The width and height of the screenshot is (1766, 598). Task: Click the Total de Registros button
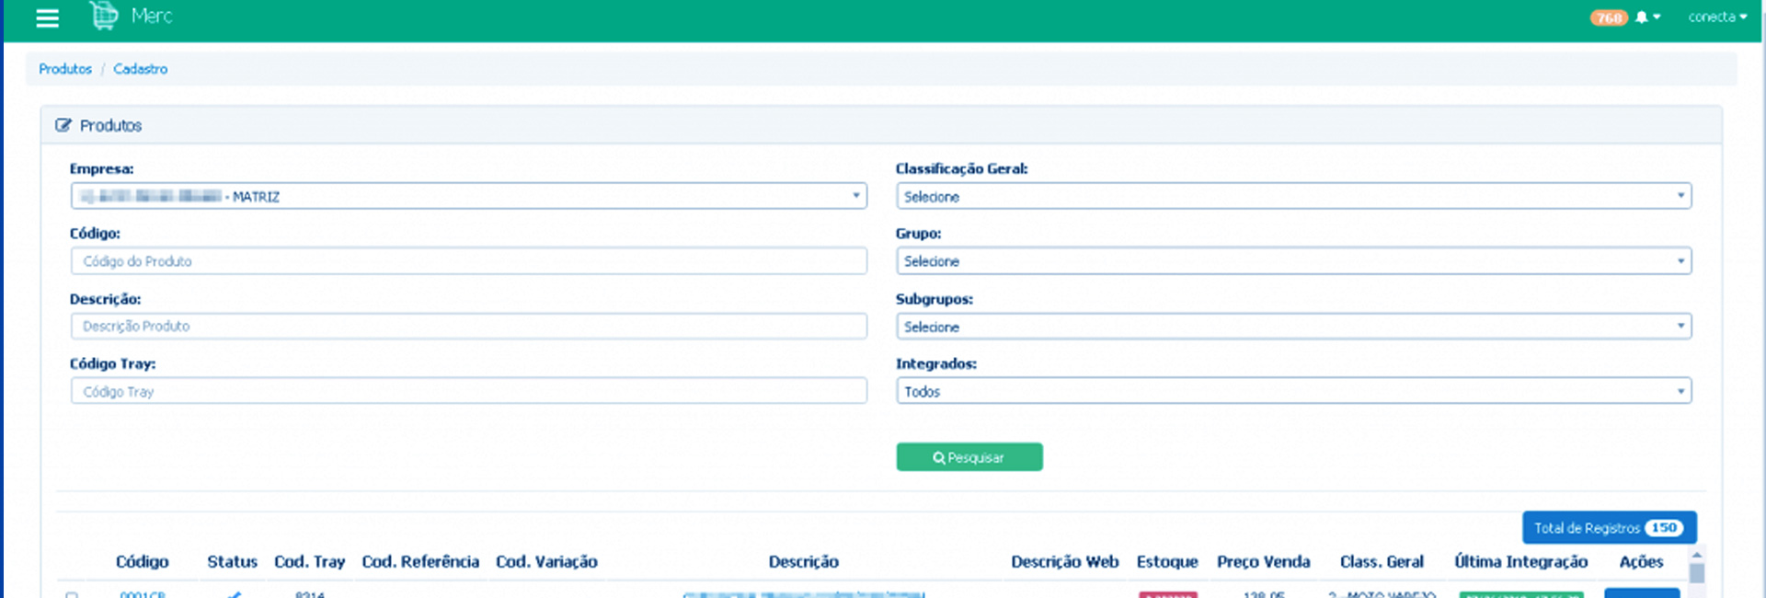[x=1608, y=528]
